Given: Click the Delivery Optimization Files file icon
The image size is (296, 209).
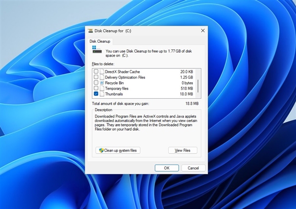Looking at the screenshot, I should click(102, 77).
